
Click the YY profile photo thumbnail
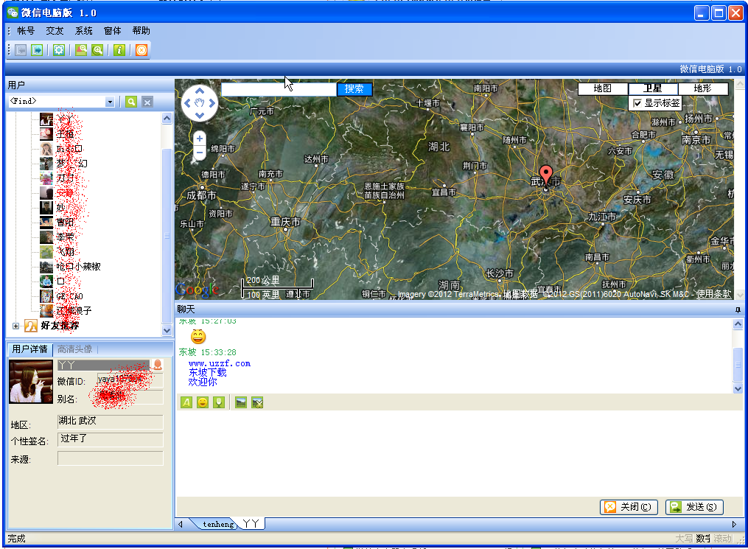pos(31,382)
